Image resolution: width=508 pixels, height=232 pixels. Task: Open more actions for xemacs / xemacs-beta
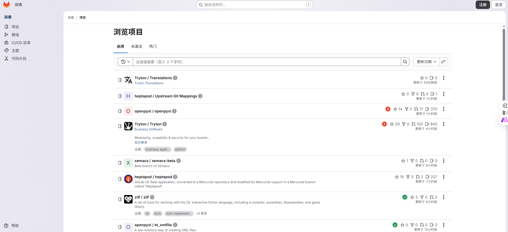pos(444,161)
